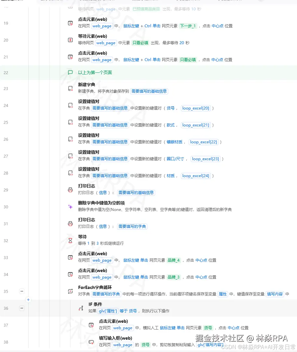
Task: Click the 品牌_3 element tag in step 34
Action: point(174,277)
